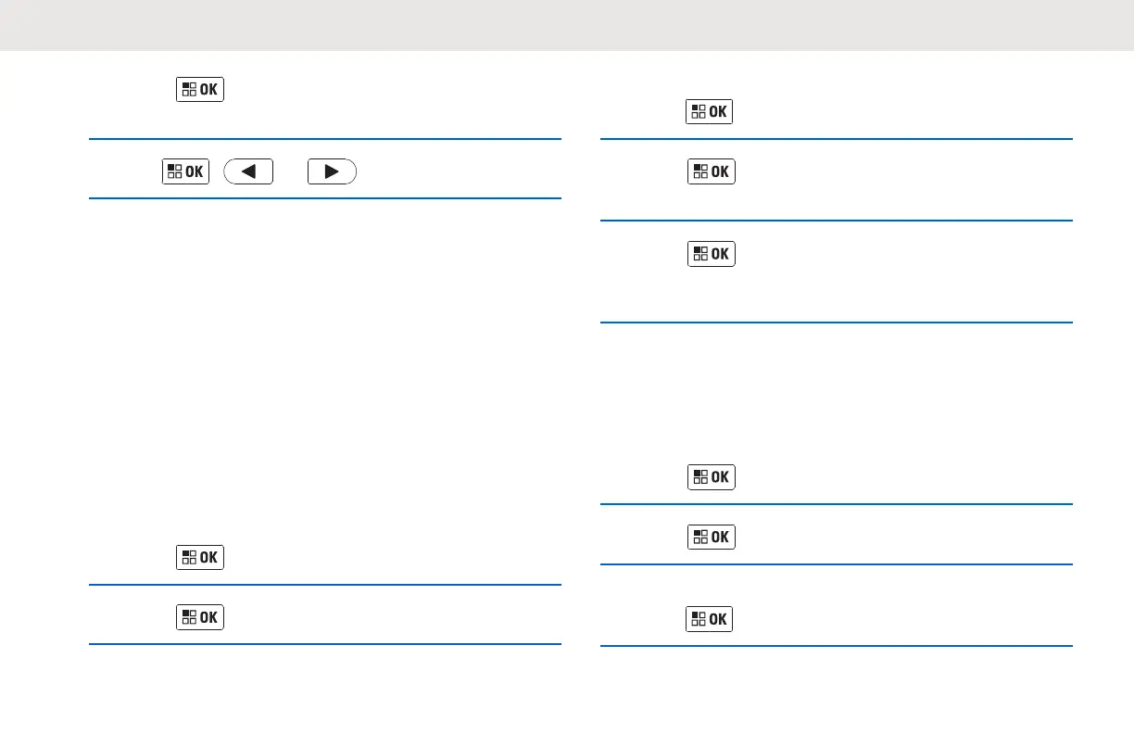The height and width of the screenshot is (734, 1134).
Task: Click the topmost OK button in right column
Action: pos(709,112)
